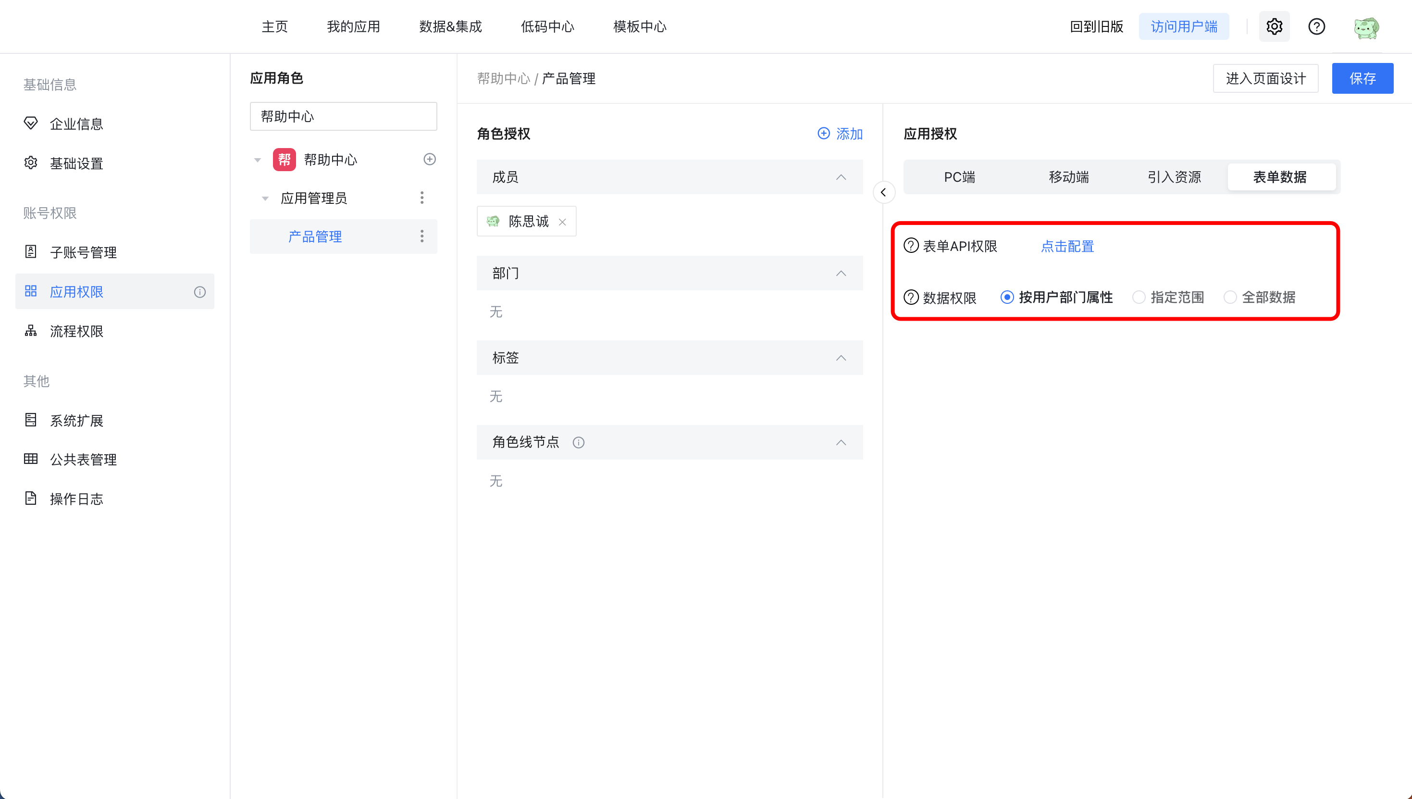This screenshot has height=799, width=1412.
Task: Select the 全部数据 radio option
Action: pos(1230,298)
